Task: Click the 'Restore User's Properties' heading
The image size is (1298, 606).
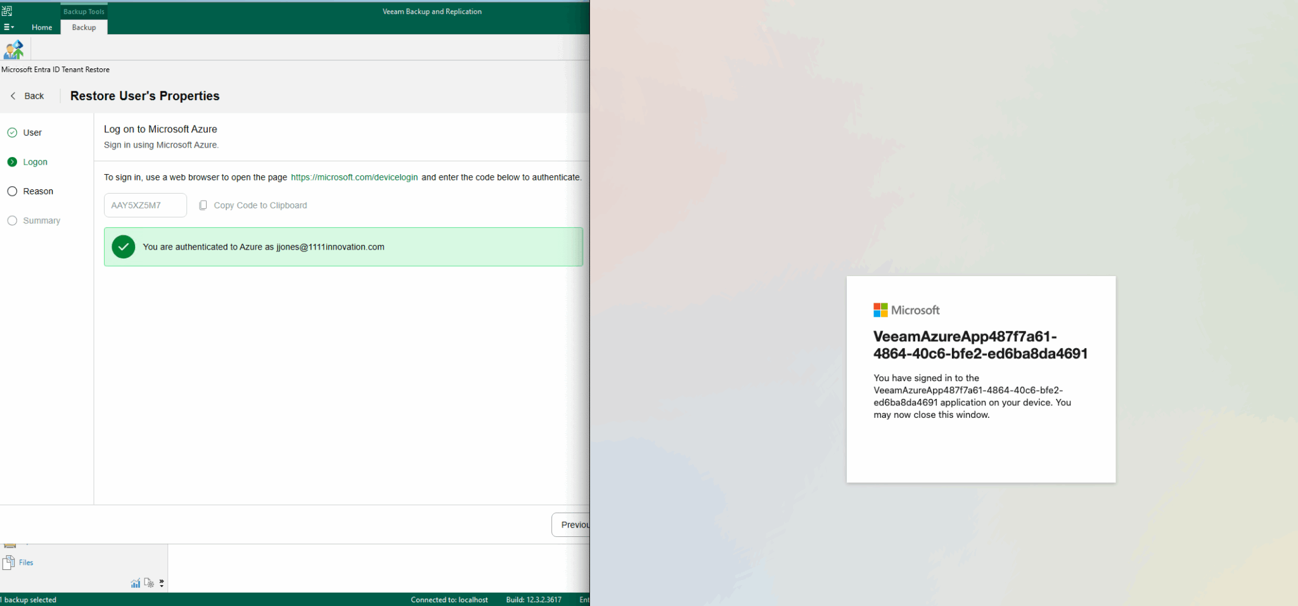Action: [x=145, y=96]
